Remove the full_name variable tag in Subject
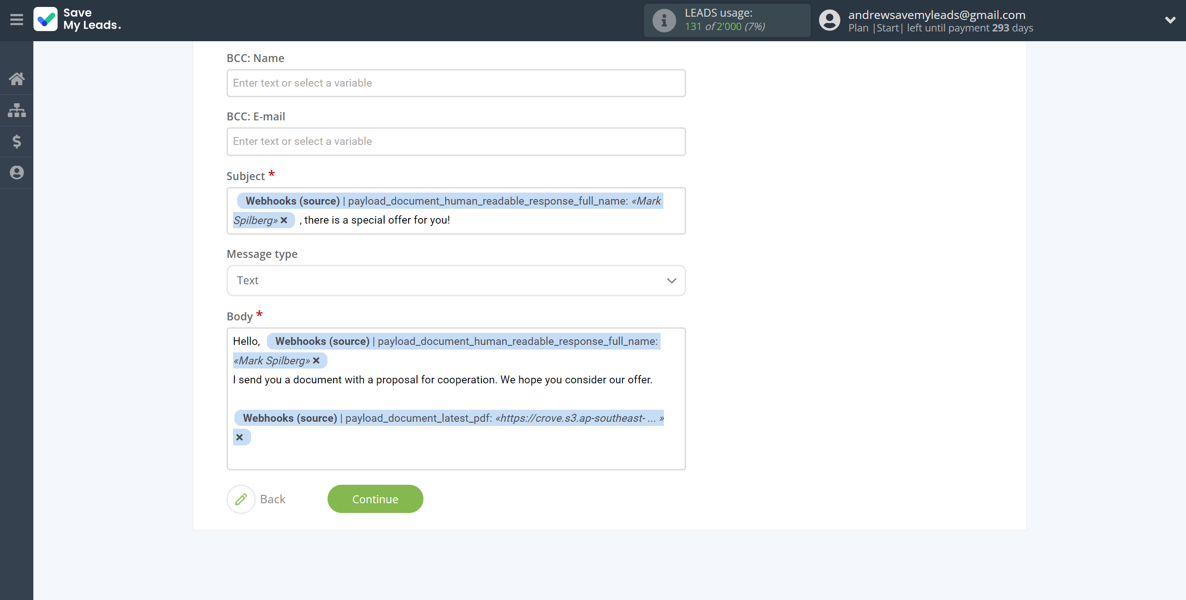The width and height of the screenshot is (1186, 600). tap(284, 219)
